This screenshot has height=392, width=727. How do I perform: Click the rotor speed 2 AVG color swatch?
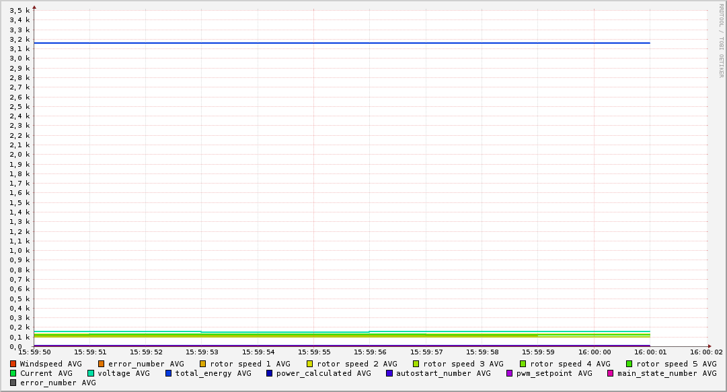(x=310, y=364)
